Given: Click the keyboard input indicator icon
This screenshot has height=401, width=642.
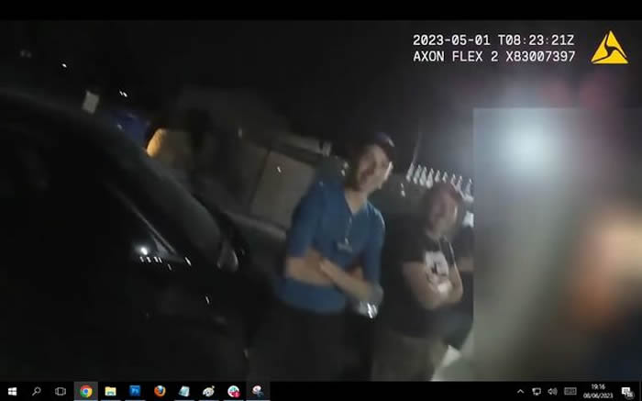Looking at the screenshot, I should tap(570, 392).
